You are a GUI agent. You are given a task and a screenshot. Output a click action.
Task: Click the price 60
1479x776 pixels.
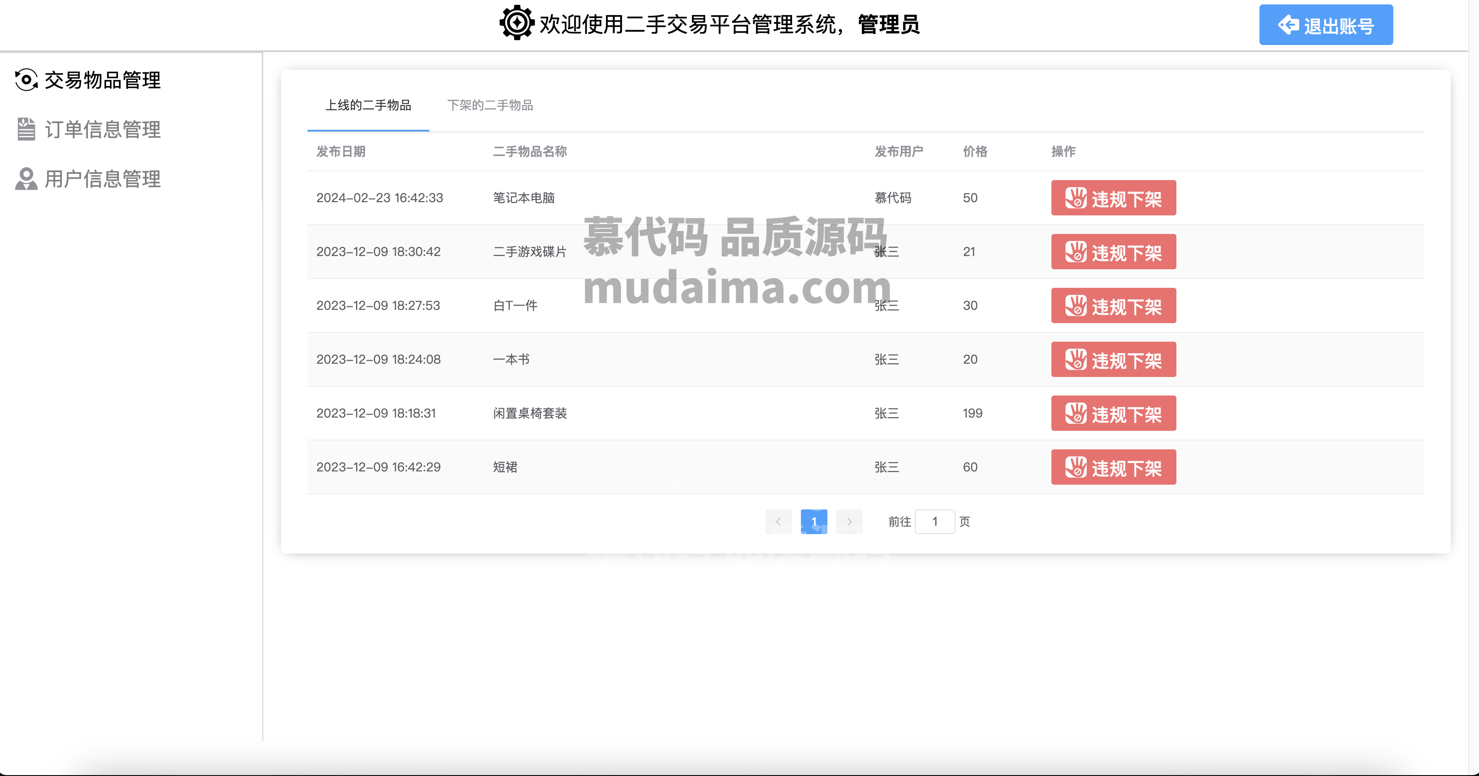(x=970, y=467)
